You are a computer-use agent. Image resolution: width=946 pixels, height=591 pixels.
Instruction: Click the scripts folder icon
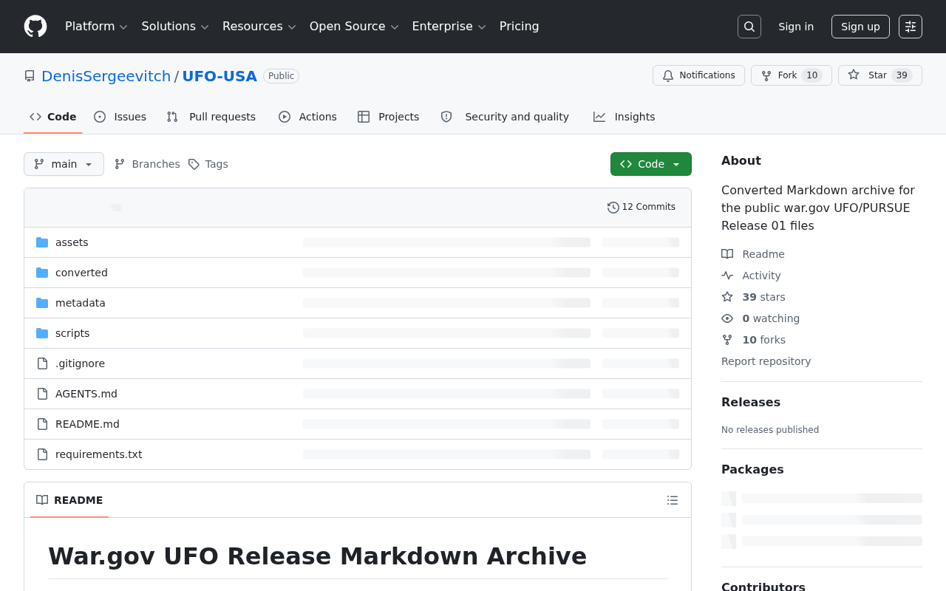pyautogui.click(x=42, y=333)
